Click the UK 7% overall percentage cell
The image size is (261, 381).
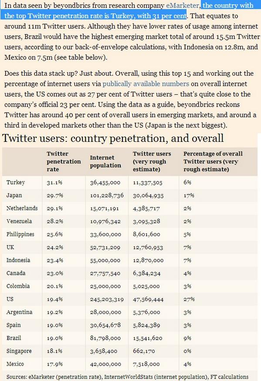187,247
